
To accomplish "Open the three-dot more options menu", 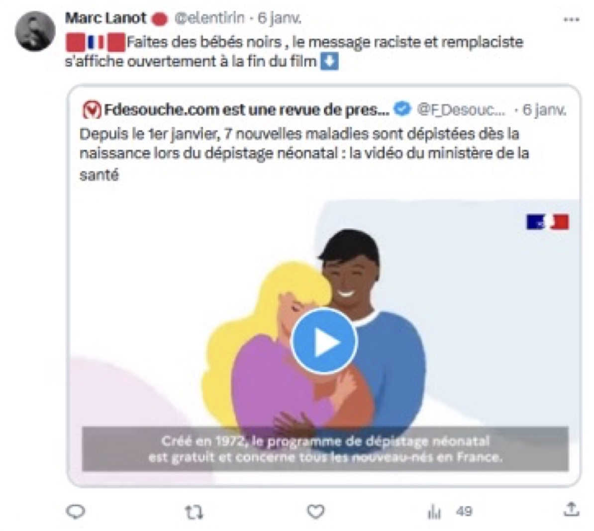I will pyautogui.click(x=571, y=20).
